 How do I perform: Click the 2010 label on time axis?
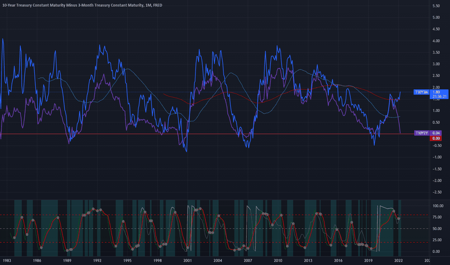pos(278,260)
